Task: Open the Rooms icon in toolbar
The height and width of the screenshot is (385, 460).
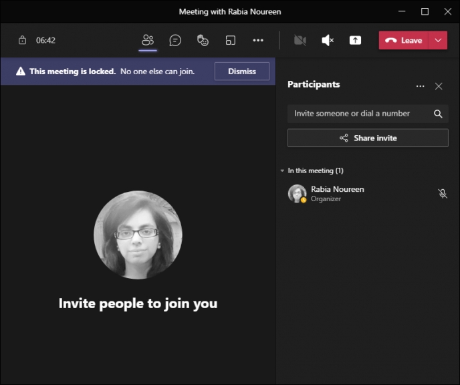Action: 230,40
